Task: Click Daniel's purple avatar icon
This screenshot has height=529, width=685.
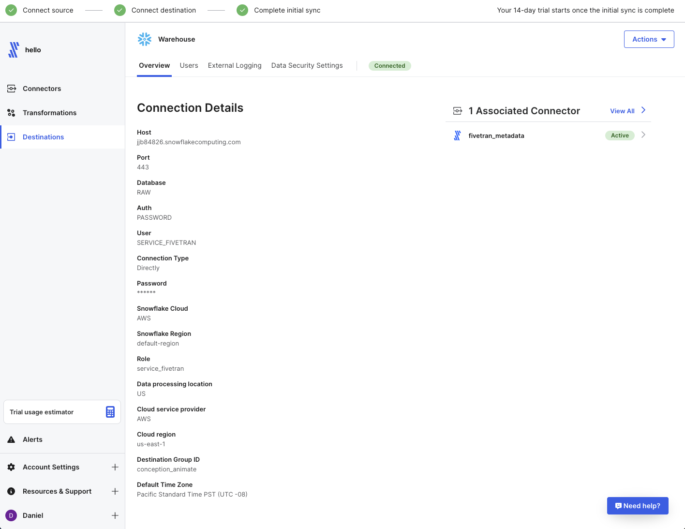Action: point(11,515)
